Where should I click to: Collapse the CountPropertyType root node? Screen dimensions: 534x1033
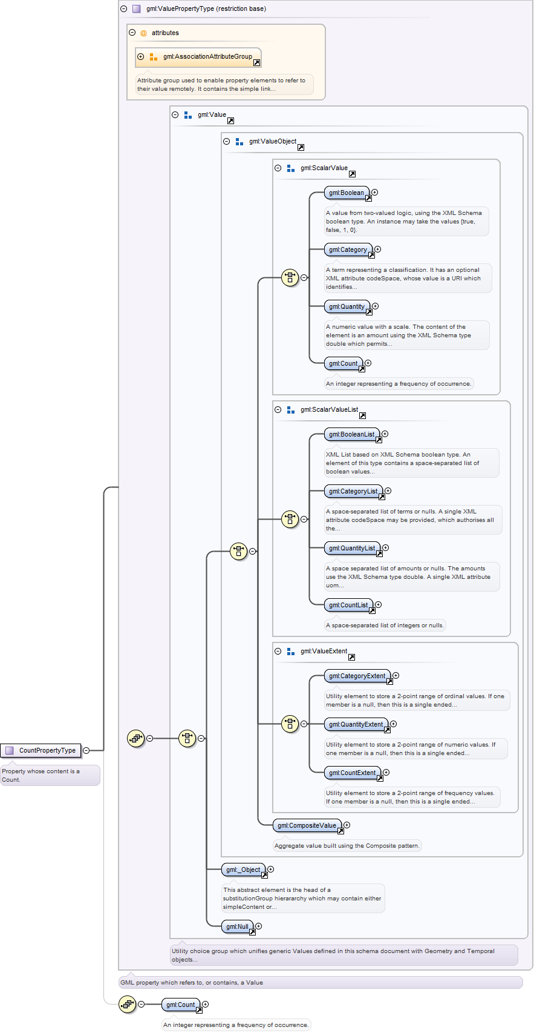click(x=86, y=750)
